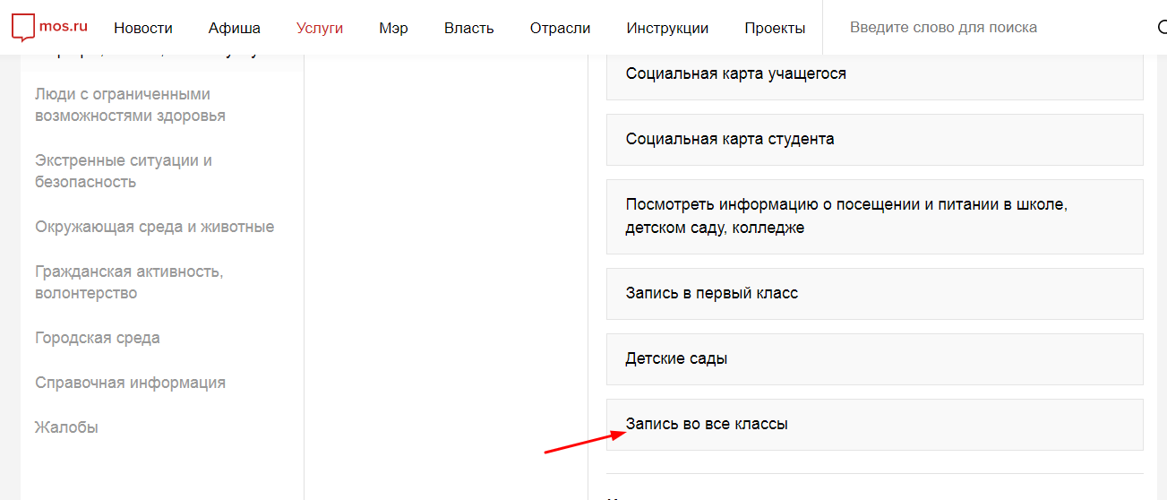Choose Окружающая среда и животные category
This screenshot has width=1167, height=500.
(x=154, y=227)
